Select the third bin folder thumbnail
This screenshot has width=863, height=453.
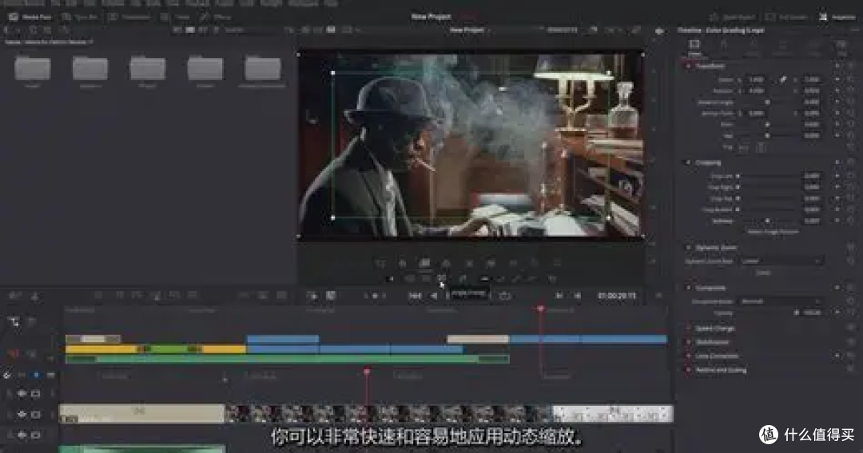click(148, 68)
